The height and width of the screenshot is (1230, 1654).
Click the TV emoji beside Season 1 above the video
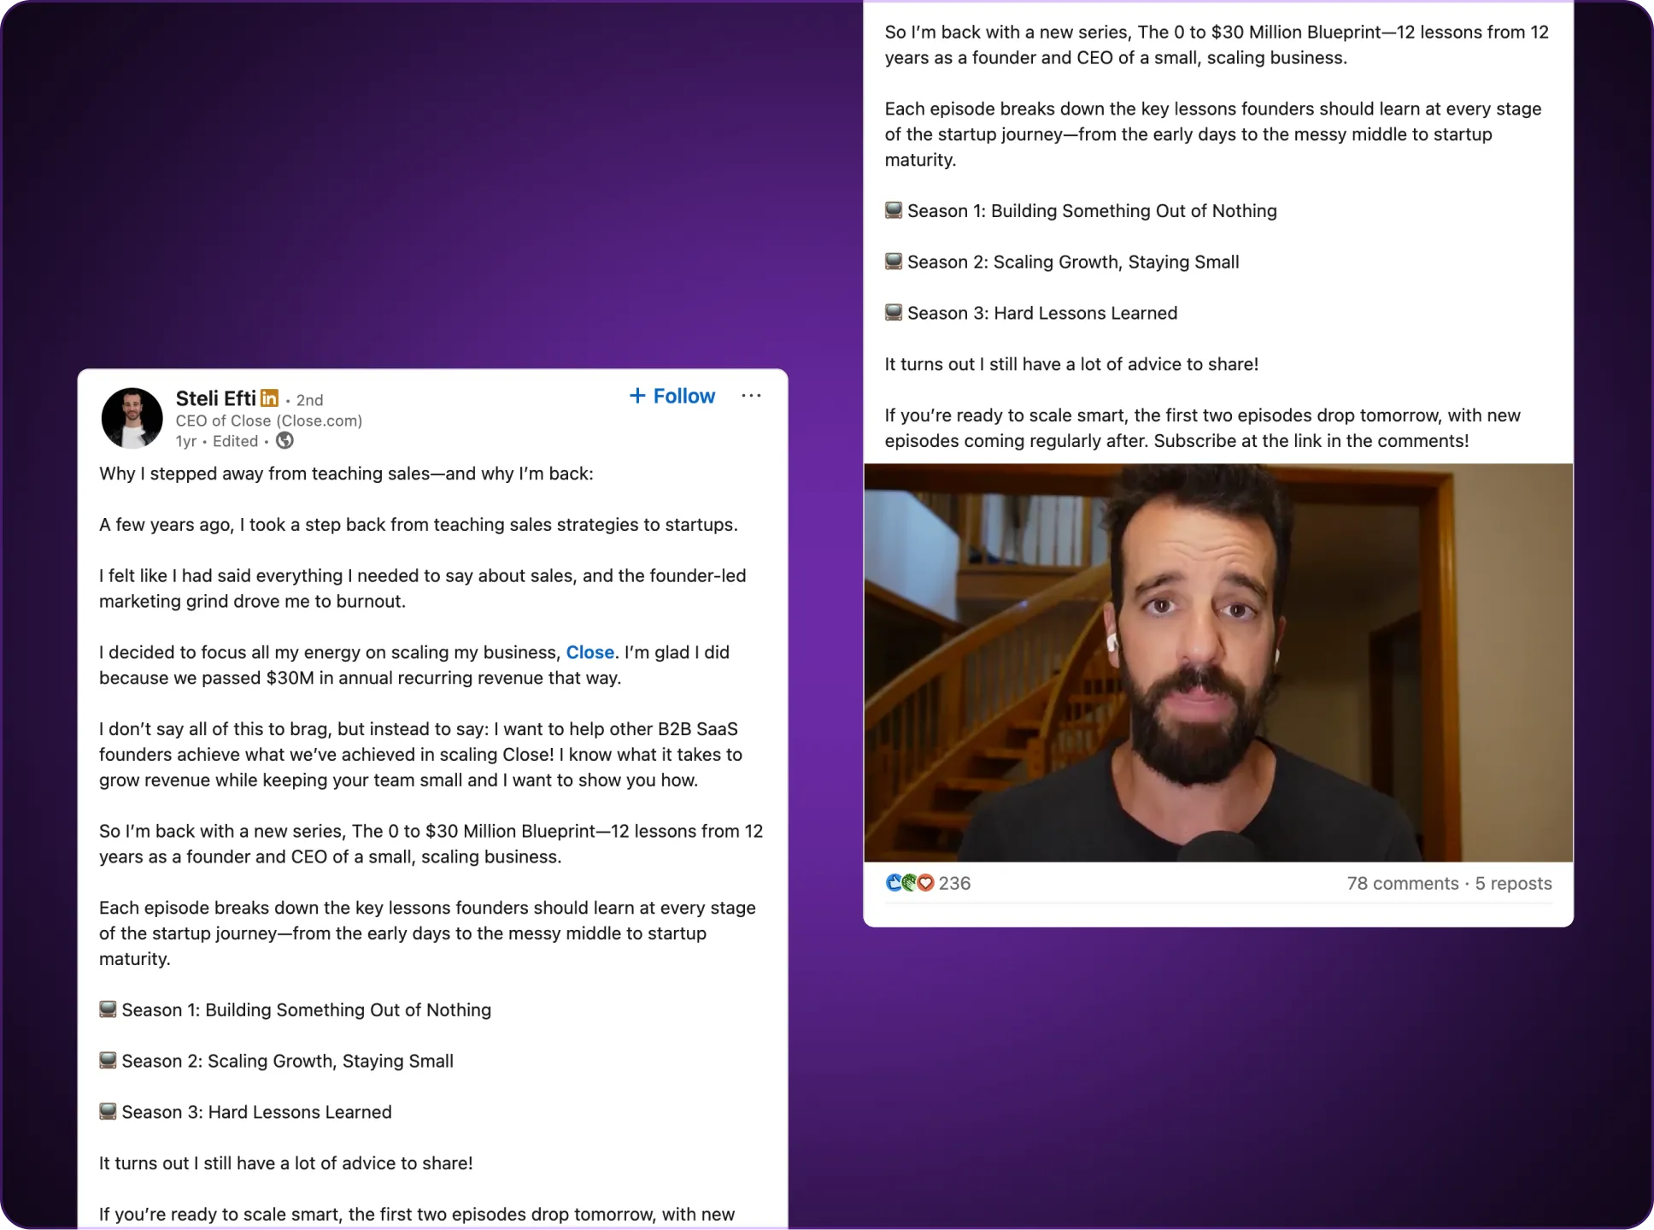[894, 210]
